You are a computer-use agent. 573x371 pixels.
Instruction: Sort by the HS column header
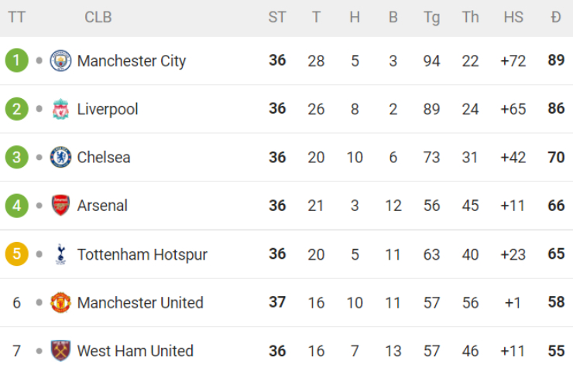click(513, 17)
